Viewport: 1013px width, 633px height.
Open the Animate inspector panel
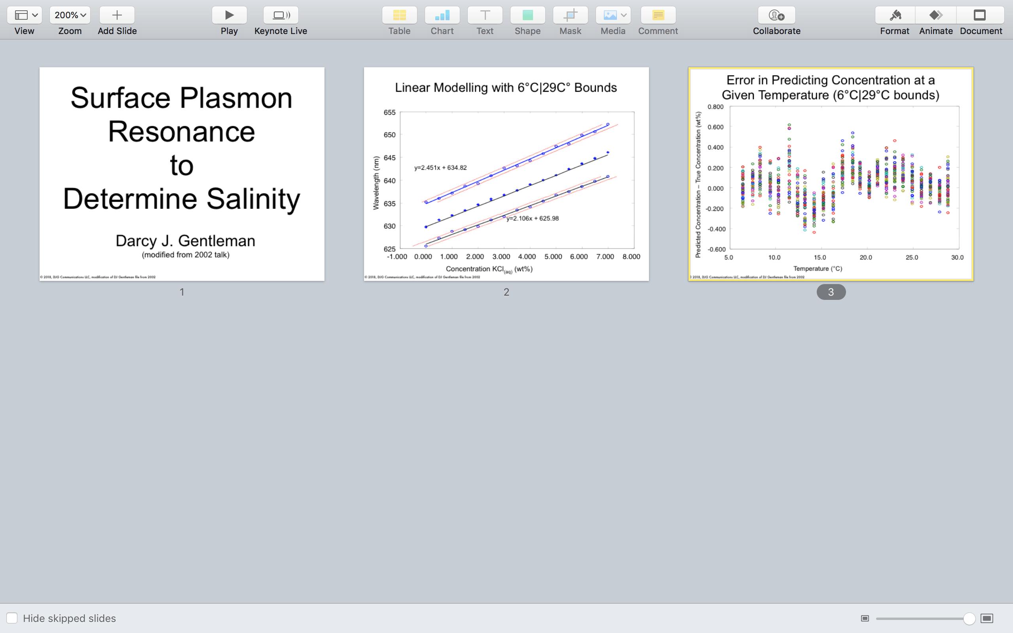click(x=935, y=15)
